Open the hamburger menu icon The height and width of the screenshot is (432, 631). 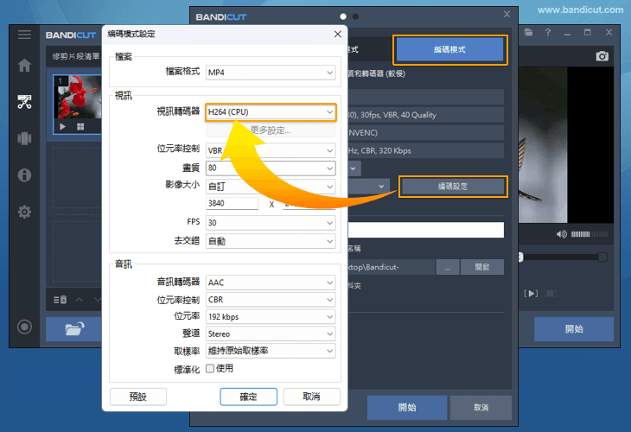click(24, 35)
